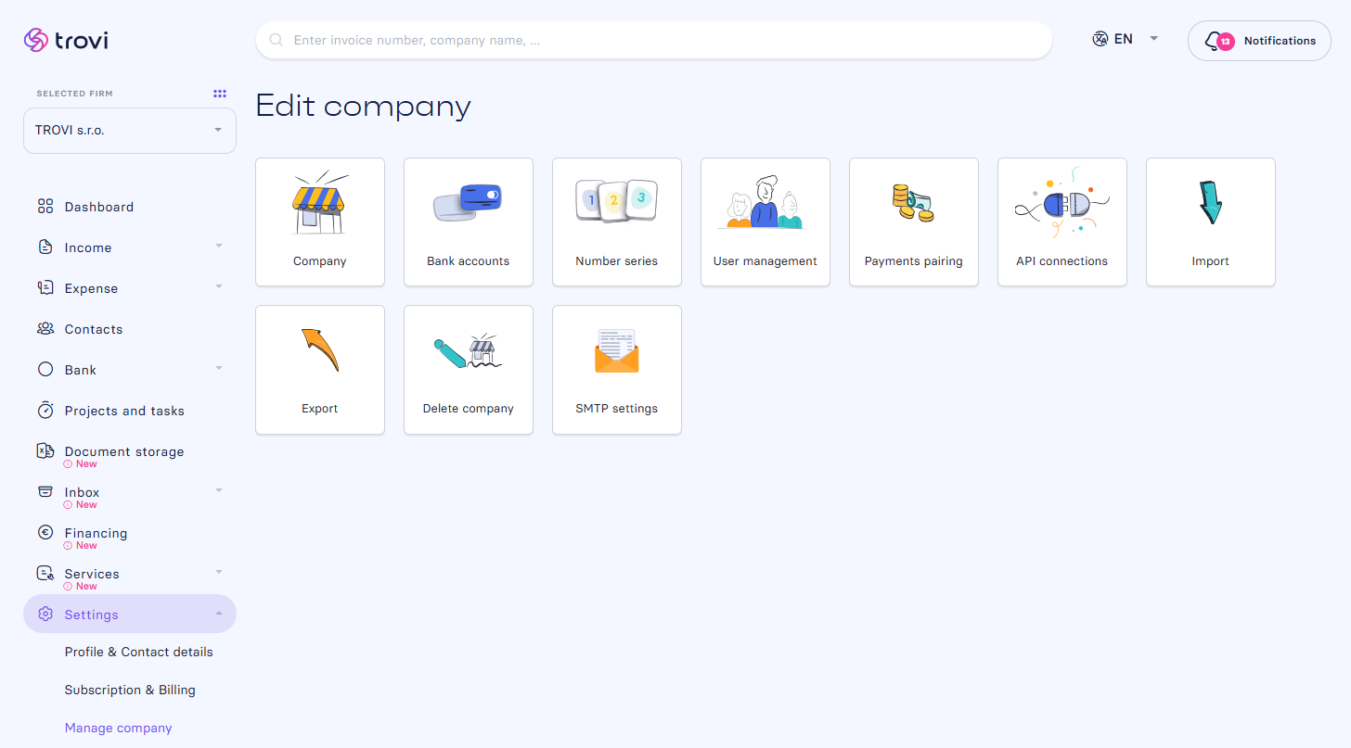Open the Number series tile
Viewport: 1351px width, 748px height.
coord(617,222)
